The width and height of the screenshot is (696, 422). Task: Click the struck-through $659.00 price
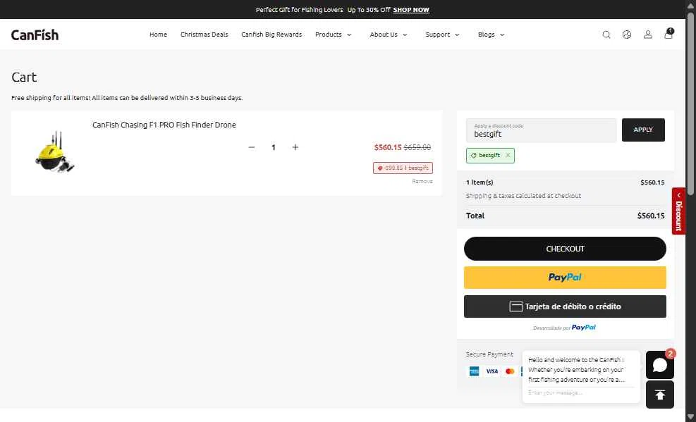(417, 147)
